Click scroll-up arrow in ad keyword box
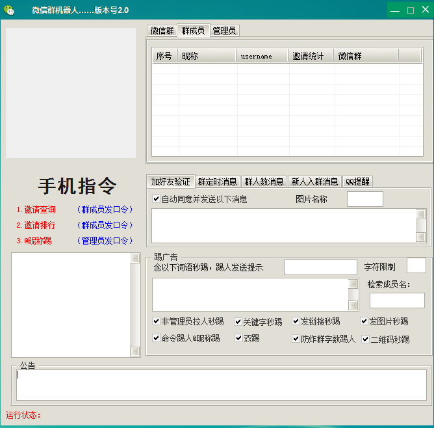 click(353, 284)
